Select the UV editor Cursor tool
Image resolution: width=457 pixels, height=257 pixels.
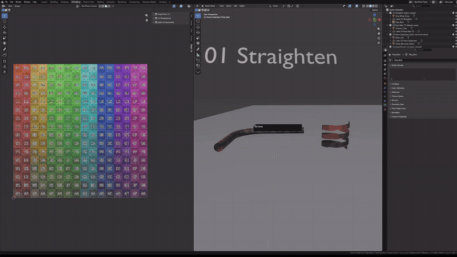point(5,21)
